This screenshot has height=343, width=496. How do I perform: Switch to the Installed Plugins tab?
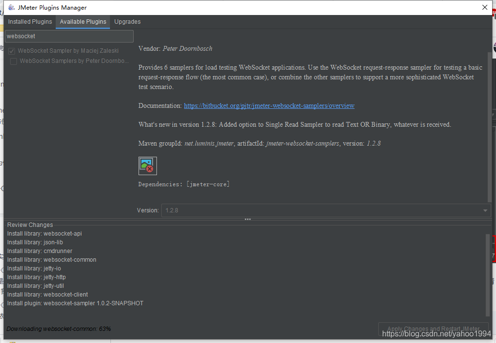click(x=30, y=22)
